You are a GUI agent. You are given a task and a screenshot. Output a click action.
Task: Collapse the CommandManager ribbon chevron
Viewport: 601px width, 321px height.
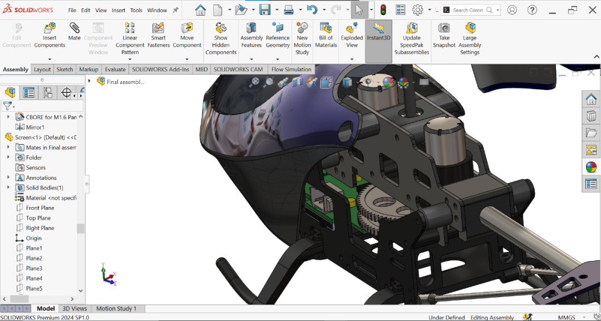click(x=597, y=57)
